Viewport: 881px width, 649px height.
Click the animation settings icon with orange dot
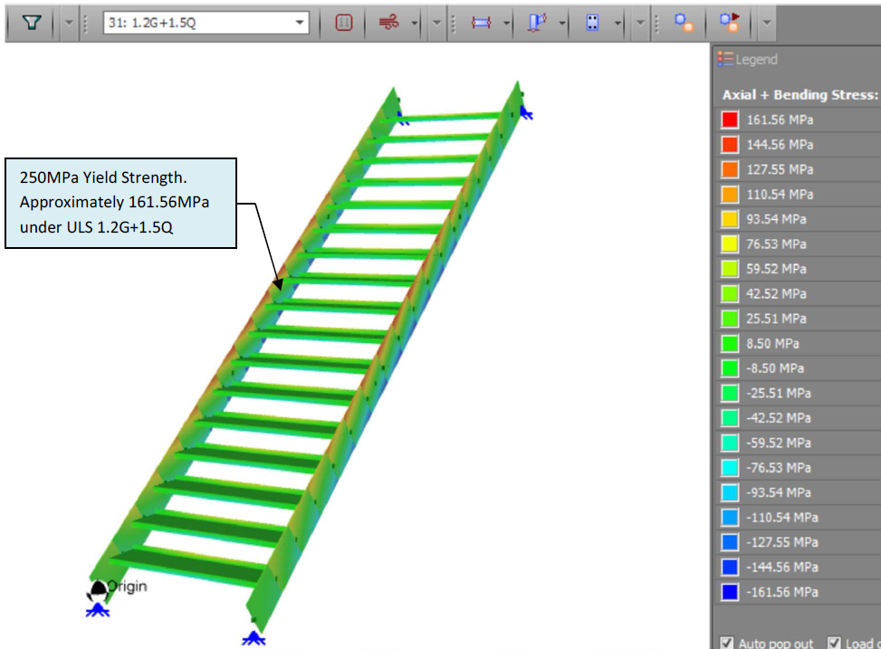tap(682, 23)
